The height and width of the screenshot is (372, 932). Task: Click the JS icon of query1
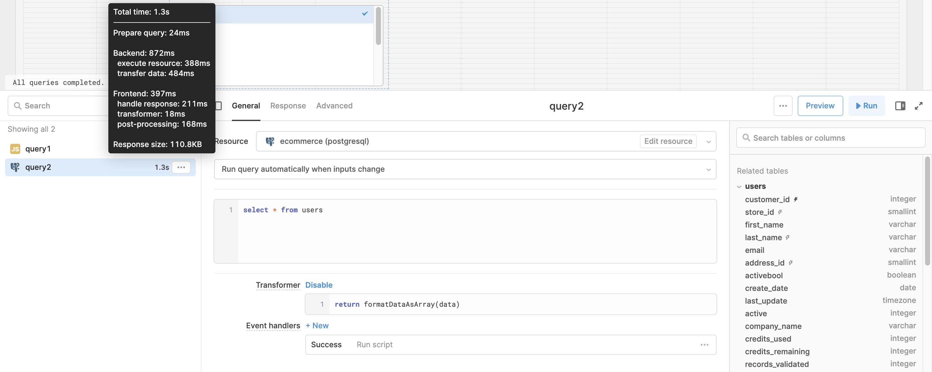point(15,149)
